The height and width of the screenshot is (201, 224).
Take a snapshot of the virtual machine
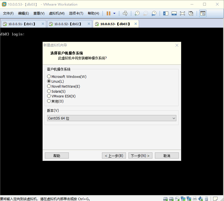click(x=137, y=13)
